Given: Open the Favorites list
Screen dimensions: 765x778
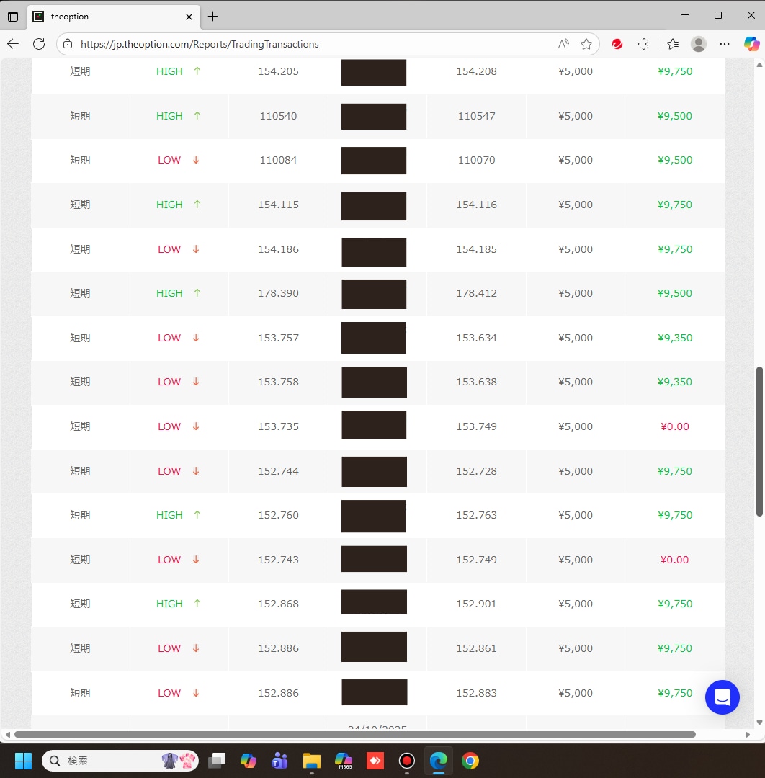Looking at the screenshot, I should 673,44.
